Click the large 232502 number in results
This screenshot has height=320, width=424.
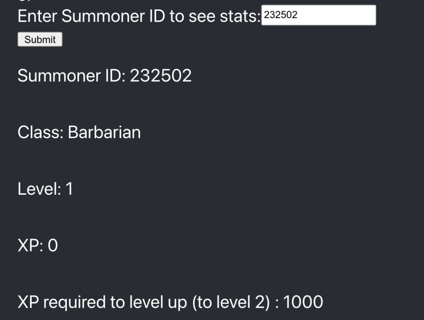click(x=161, y=75)
